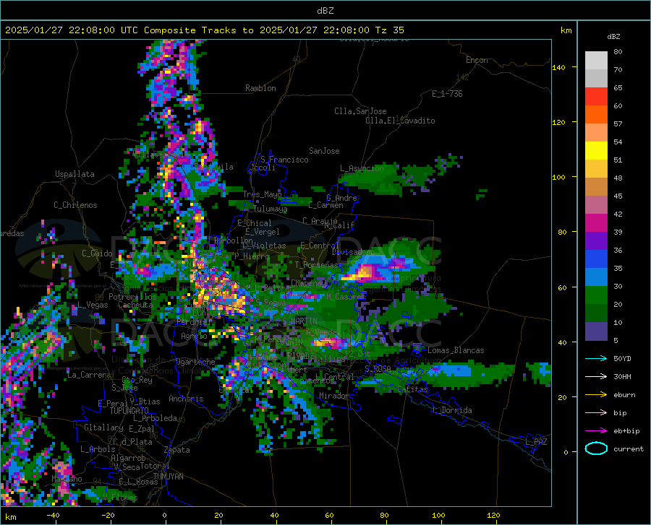Screen dimensions: 651x525
Task: Click the 'C_Guido' map label
Action: [97, 253]
